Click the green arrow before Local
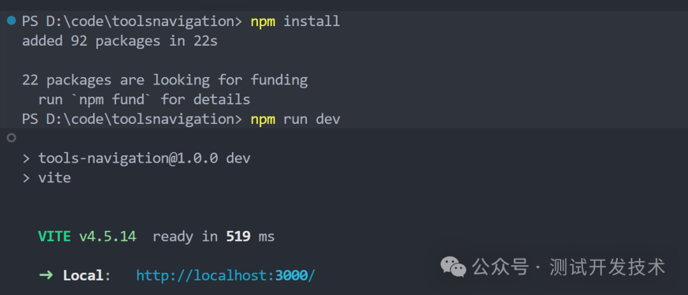This screenshot has height=295, width=688. point(46,275)
